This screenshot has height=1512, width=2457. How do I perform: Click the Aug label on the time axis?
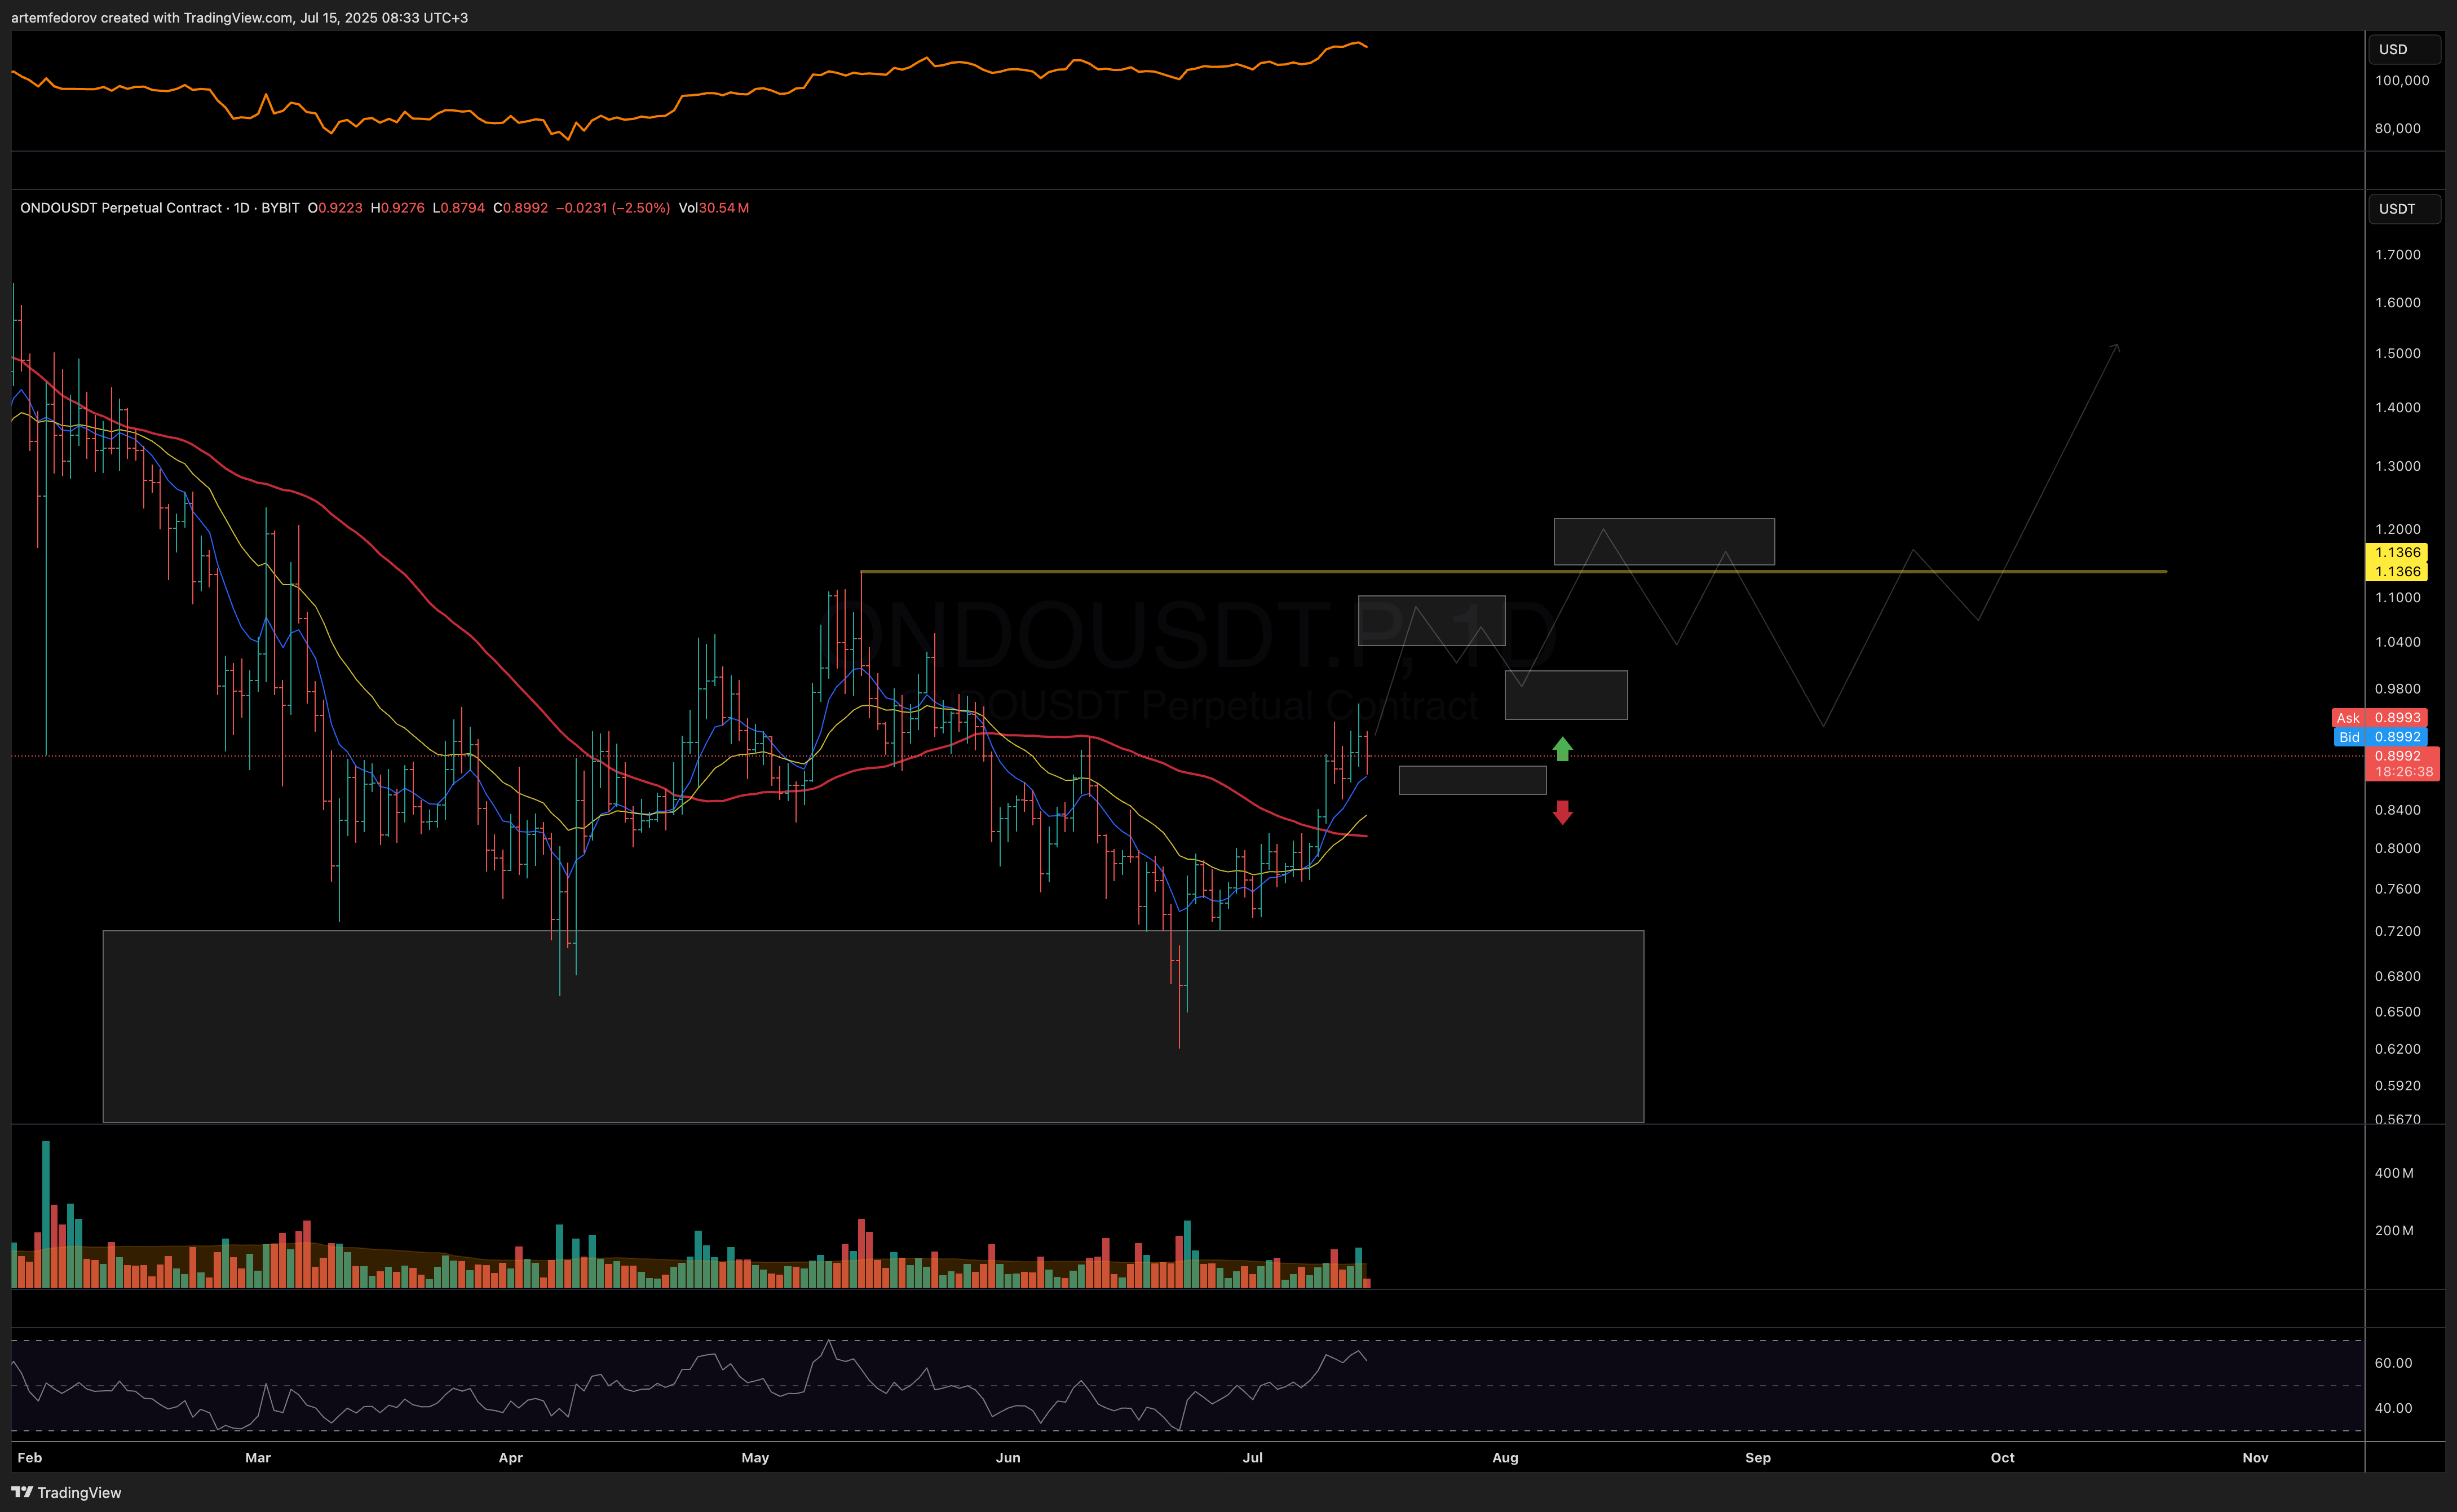coord(1505,1458)
